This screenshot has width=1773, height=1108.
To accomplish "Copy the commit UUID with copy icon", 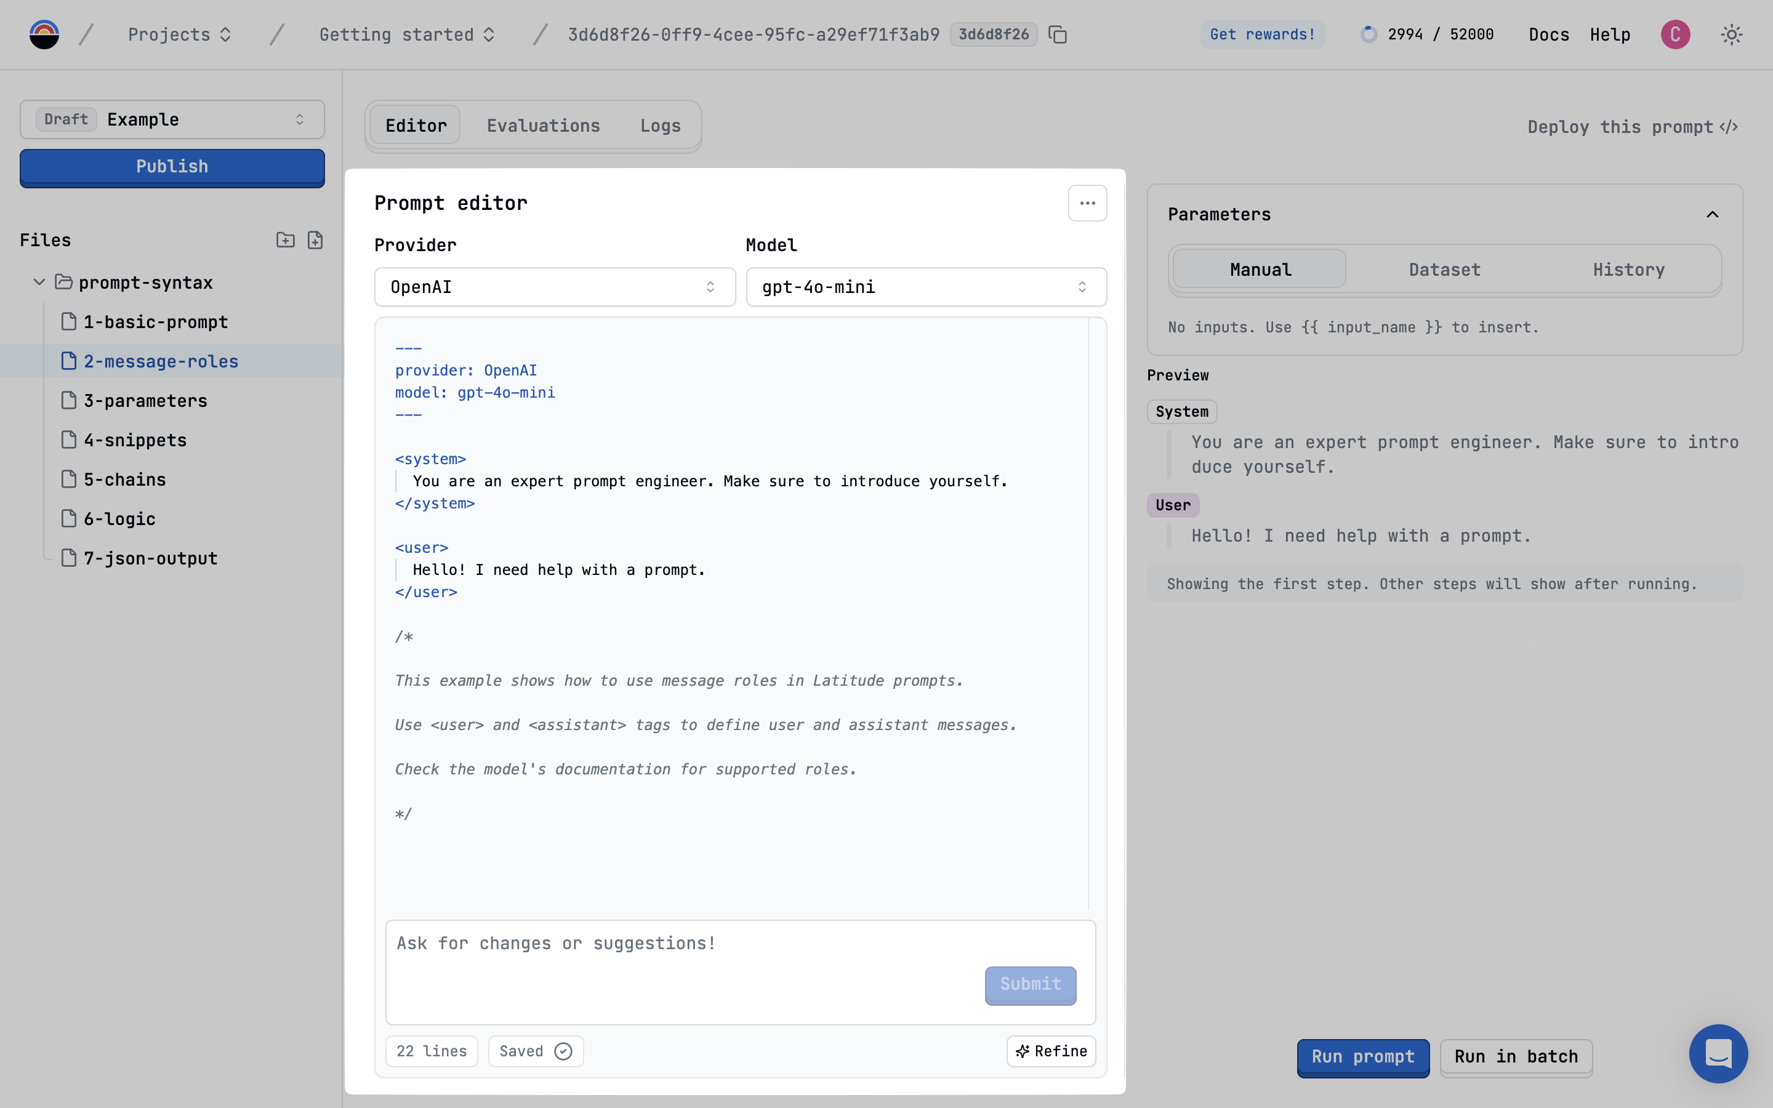I will (1057, 34).
